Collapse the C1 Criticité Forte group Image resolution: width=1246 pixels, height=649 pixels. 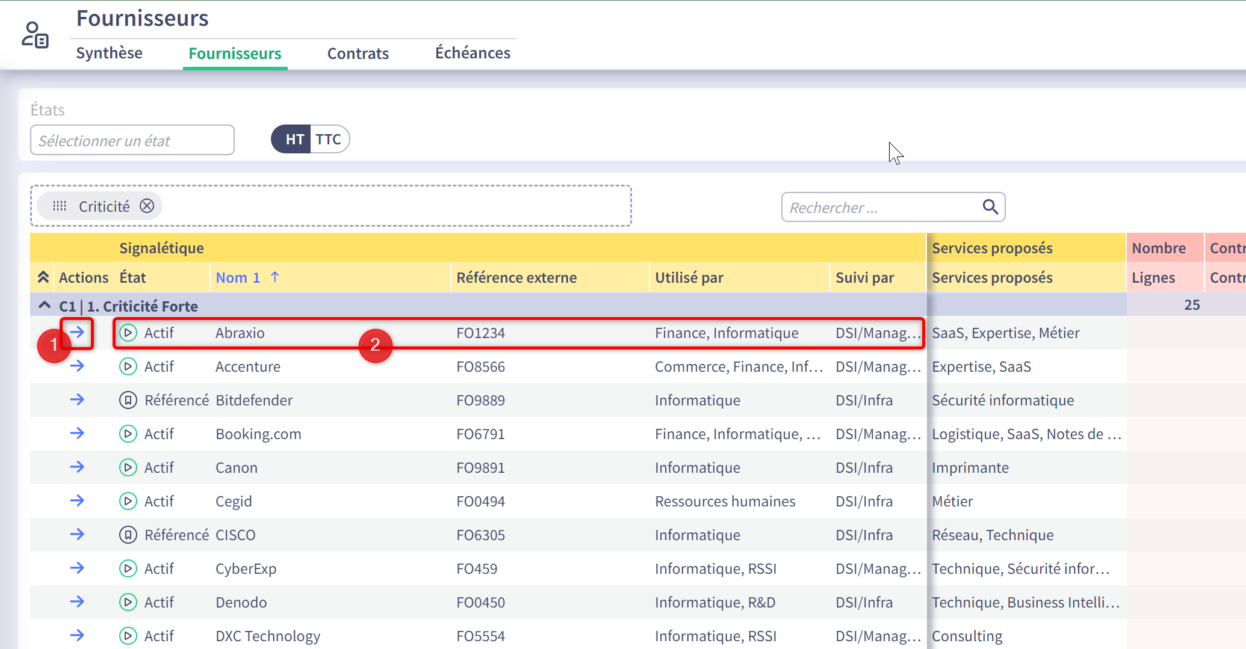coord(45,306)
